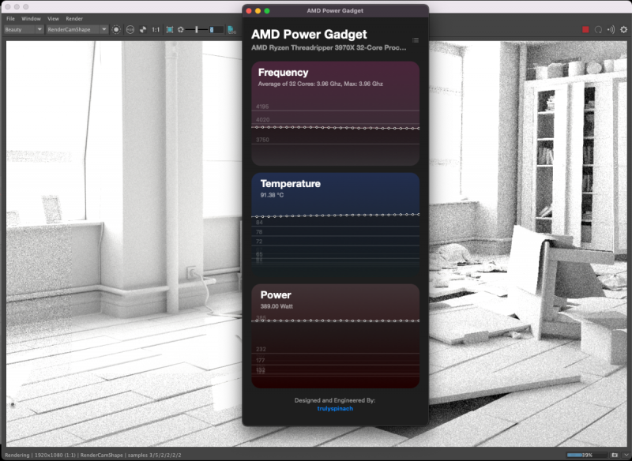
Task: Click the 'RenderCamShape' status bar text
Action: 102,455
